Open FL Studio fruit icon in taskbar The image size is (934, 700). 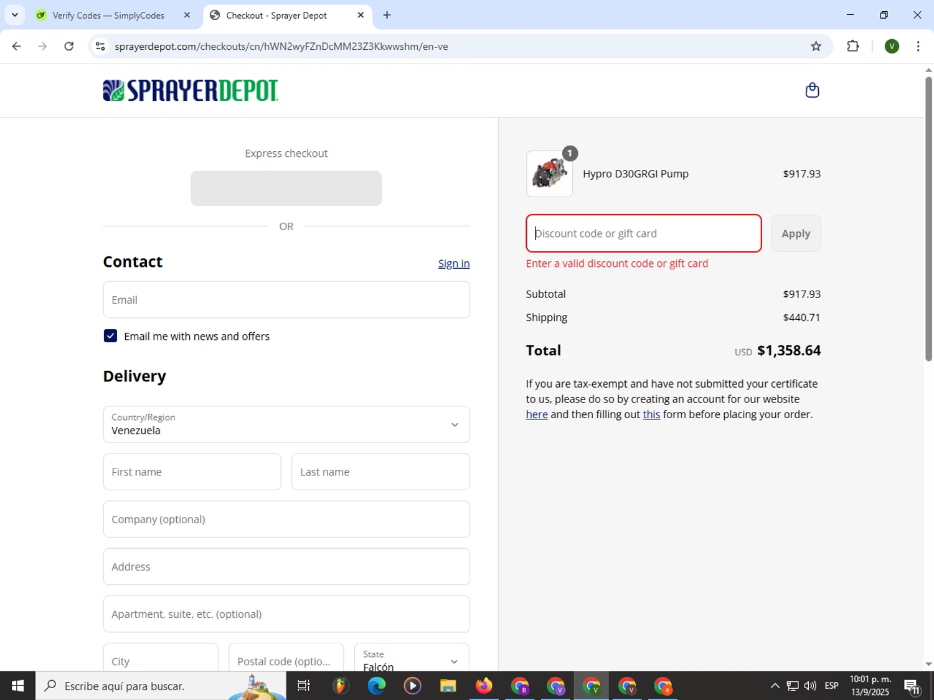pos(340,686)
